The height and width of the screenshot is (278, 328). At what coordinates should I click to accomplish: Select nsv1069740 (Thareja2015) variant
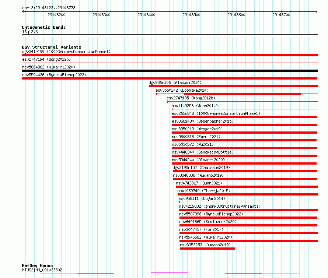pos(204,191)
